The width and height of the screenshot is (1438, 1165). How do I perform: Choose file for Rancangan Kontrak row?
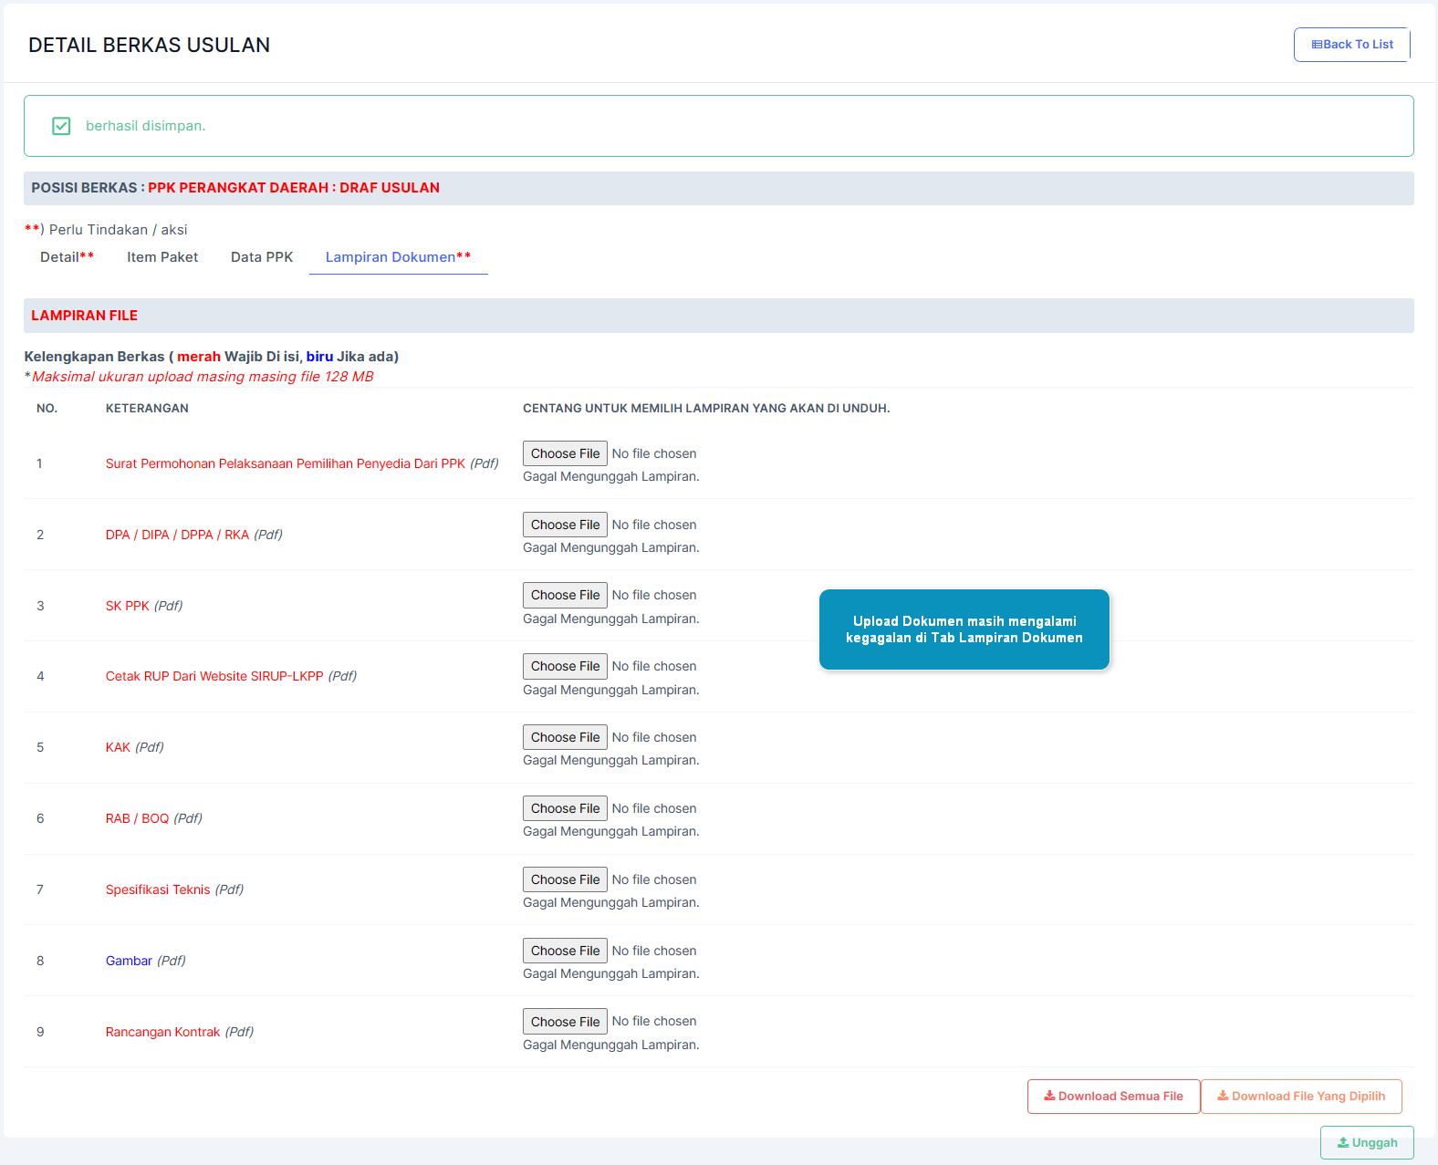[x=565, y=1022]
